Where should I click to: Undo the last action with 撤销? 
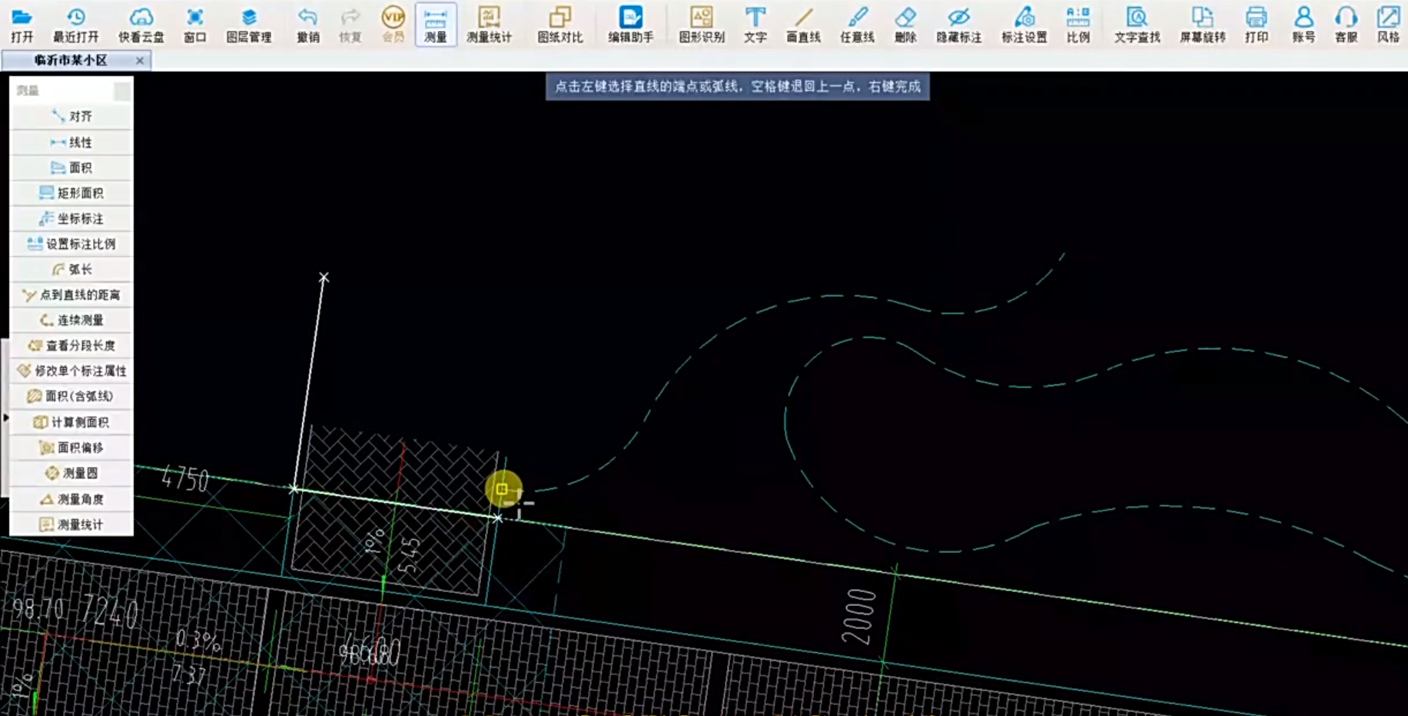point(307,24)
